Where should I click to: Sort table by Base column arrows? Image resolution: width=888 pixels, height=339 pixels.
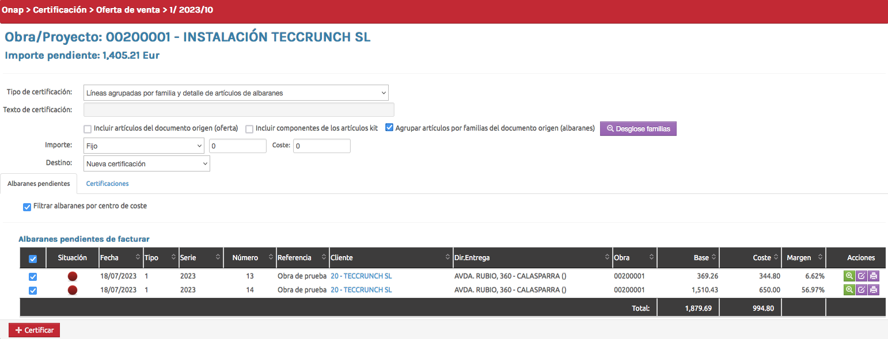coord(714,258)
